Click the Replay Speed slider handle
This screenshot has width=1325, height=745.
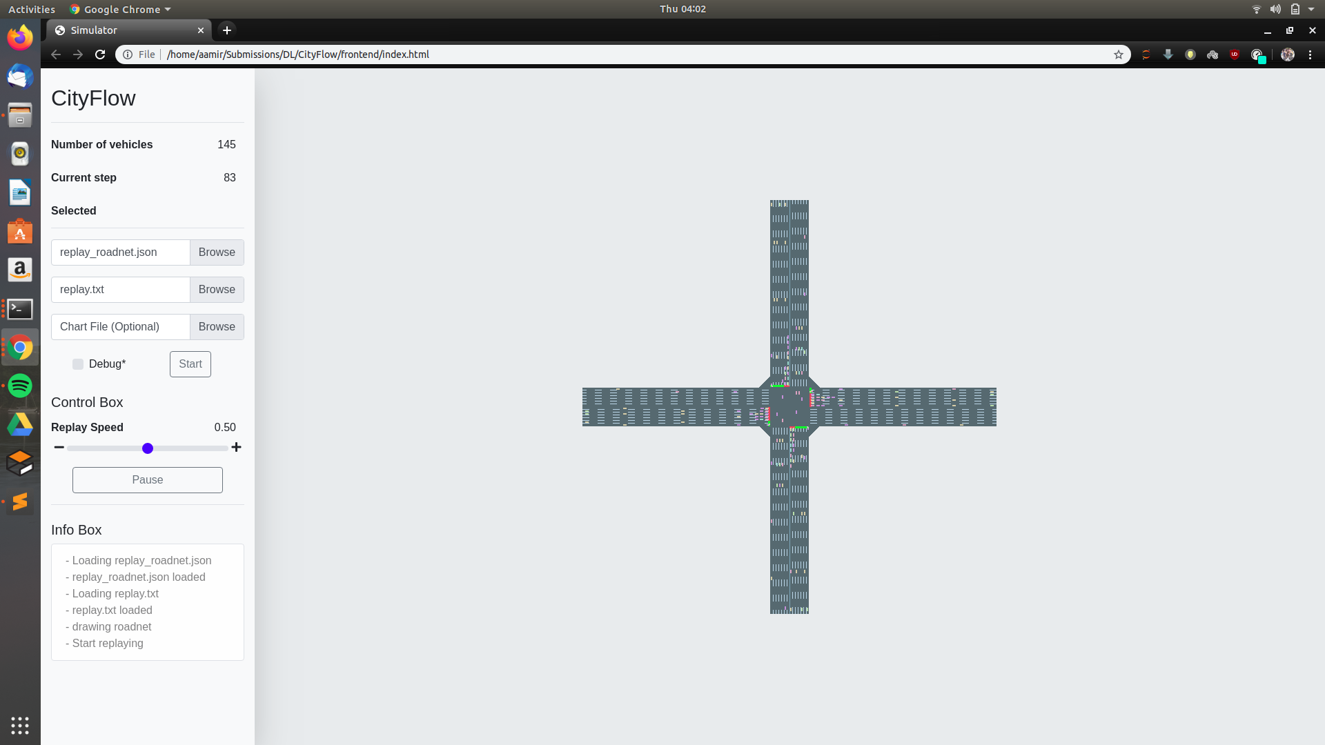(x=148, y=448)
